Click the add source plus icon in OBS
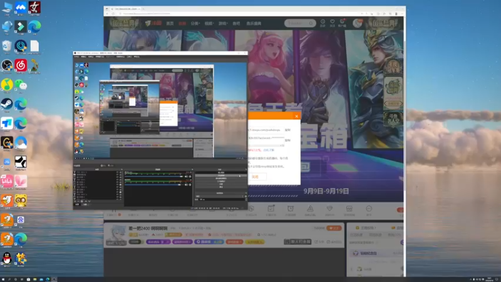 click(x=75, y=201)
